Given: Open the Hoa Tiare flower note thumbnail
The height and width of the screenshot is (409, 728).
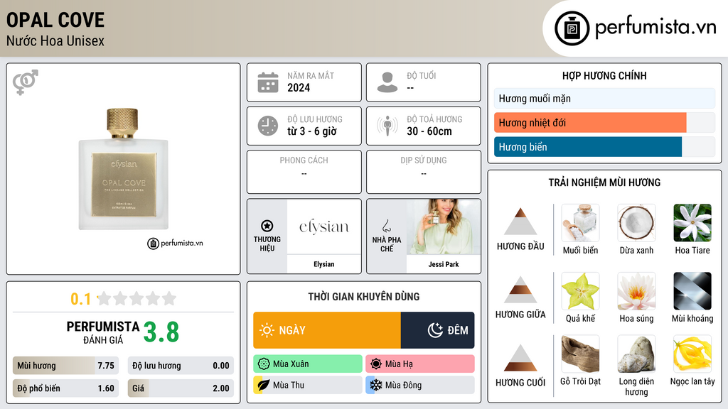Looking at the screenshot, I should [x=692, y=223].
